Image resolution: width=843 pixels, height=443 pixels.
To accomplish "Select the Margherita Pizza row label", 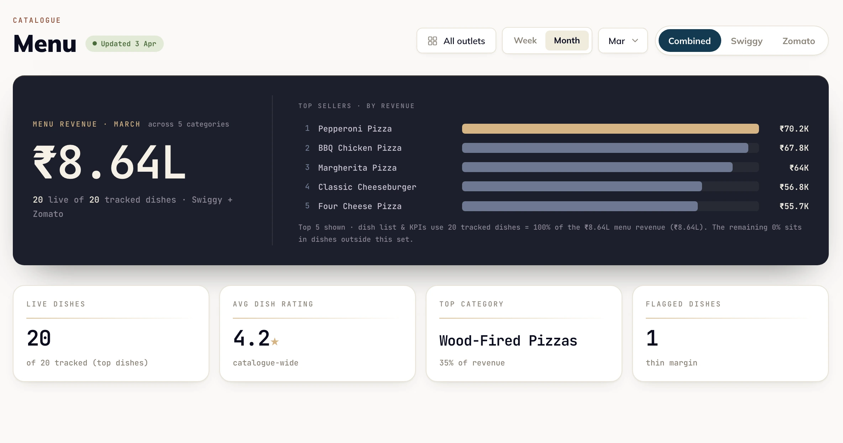I will point(357,167).
